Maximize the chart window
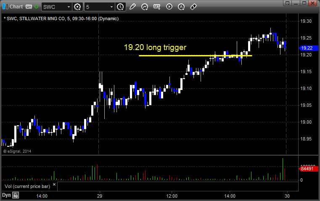Viewport: 320px width, 201px height. click(304, 3)
